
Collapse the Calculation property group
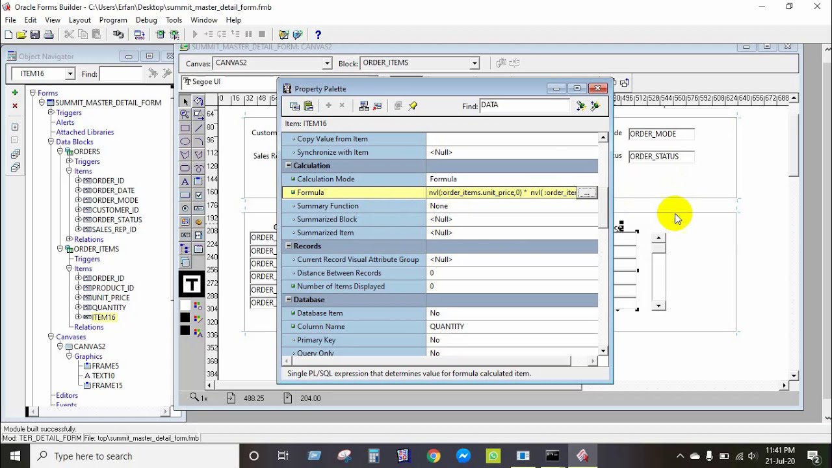tap(289, 166)
